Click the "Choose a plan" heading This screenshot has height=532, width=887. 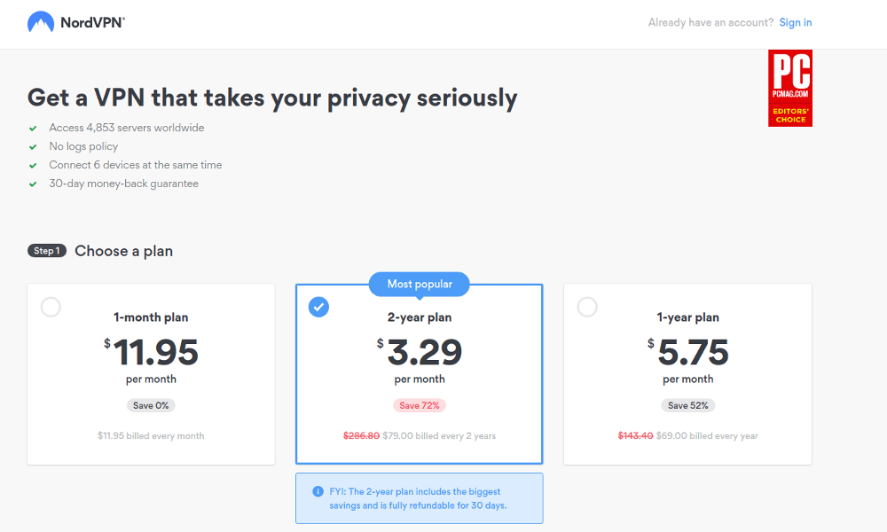[x=124, y=251]
